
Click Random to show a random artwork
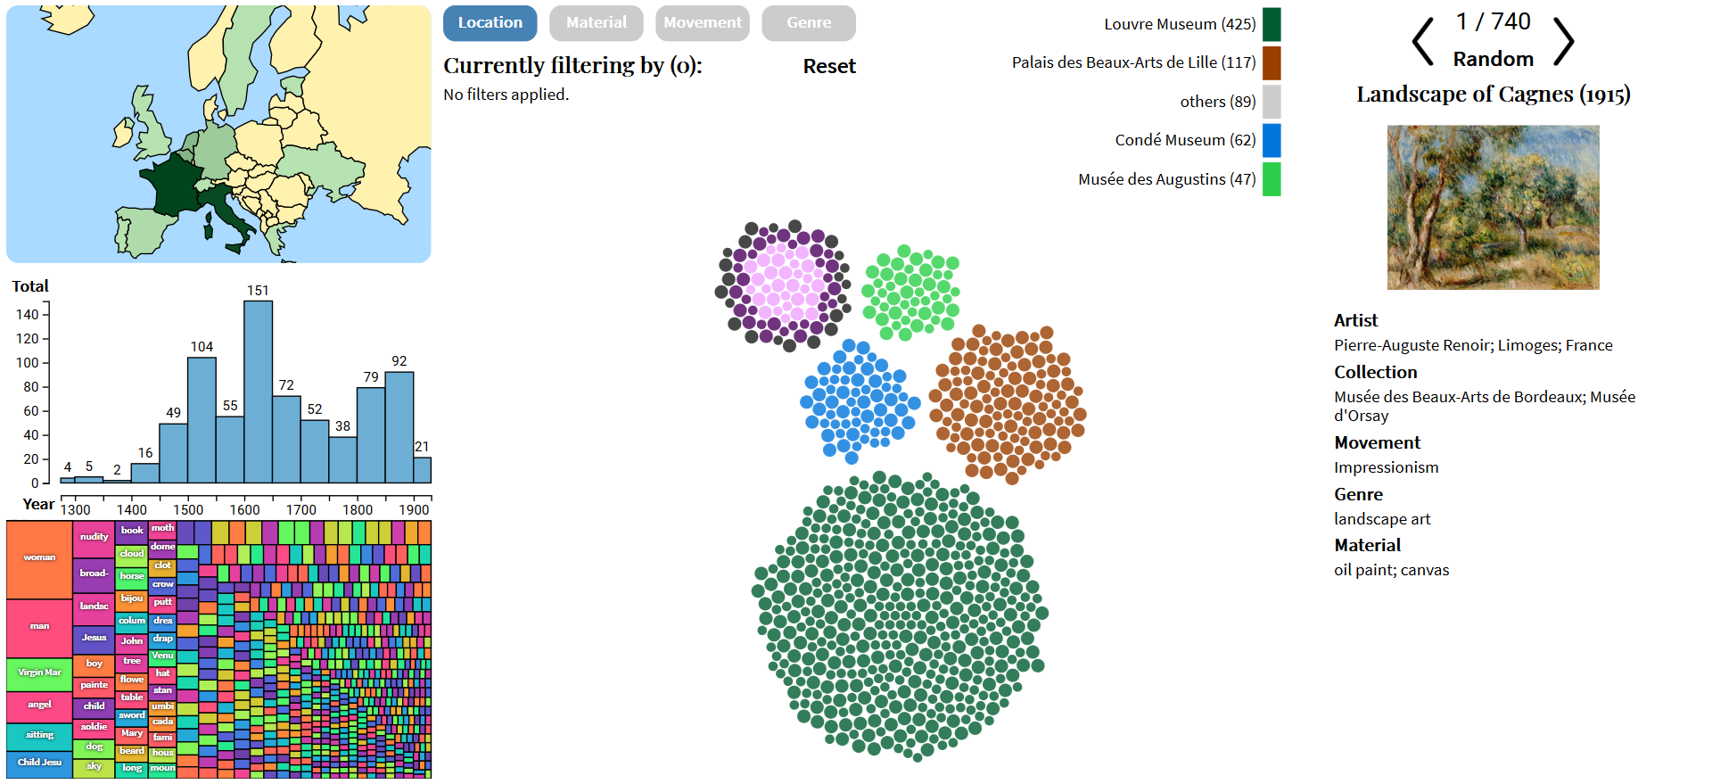click(1494, 59)
